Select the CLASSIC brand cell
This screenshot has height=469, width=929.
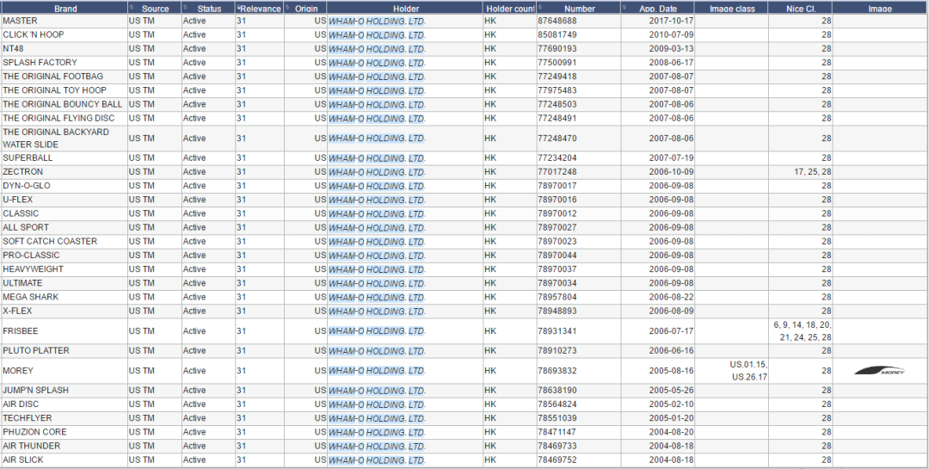65,213
